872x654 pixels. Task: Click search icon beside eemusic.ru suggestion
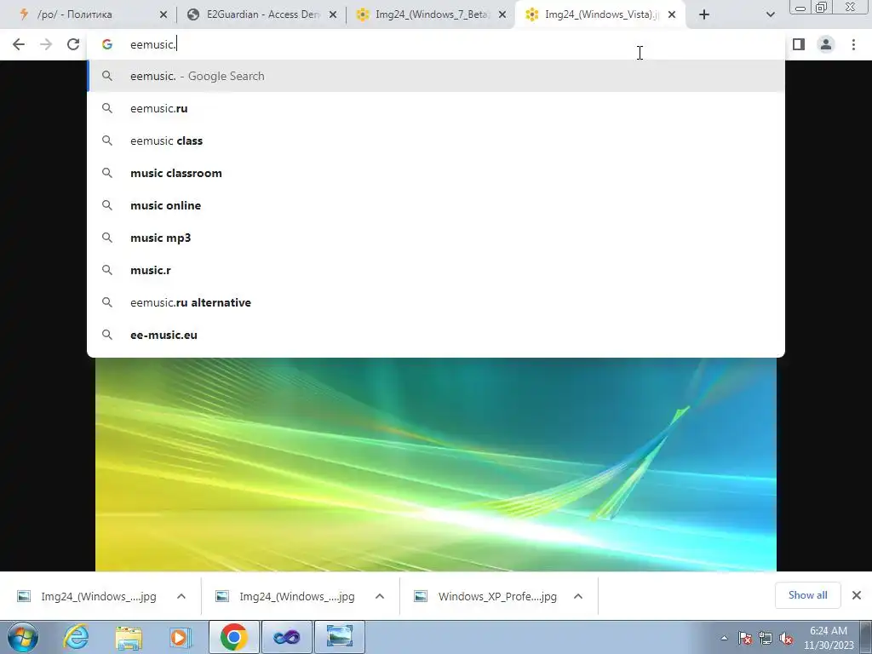(x=107, y=108)
